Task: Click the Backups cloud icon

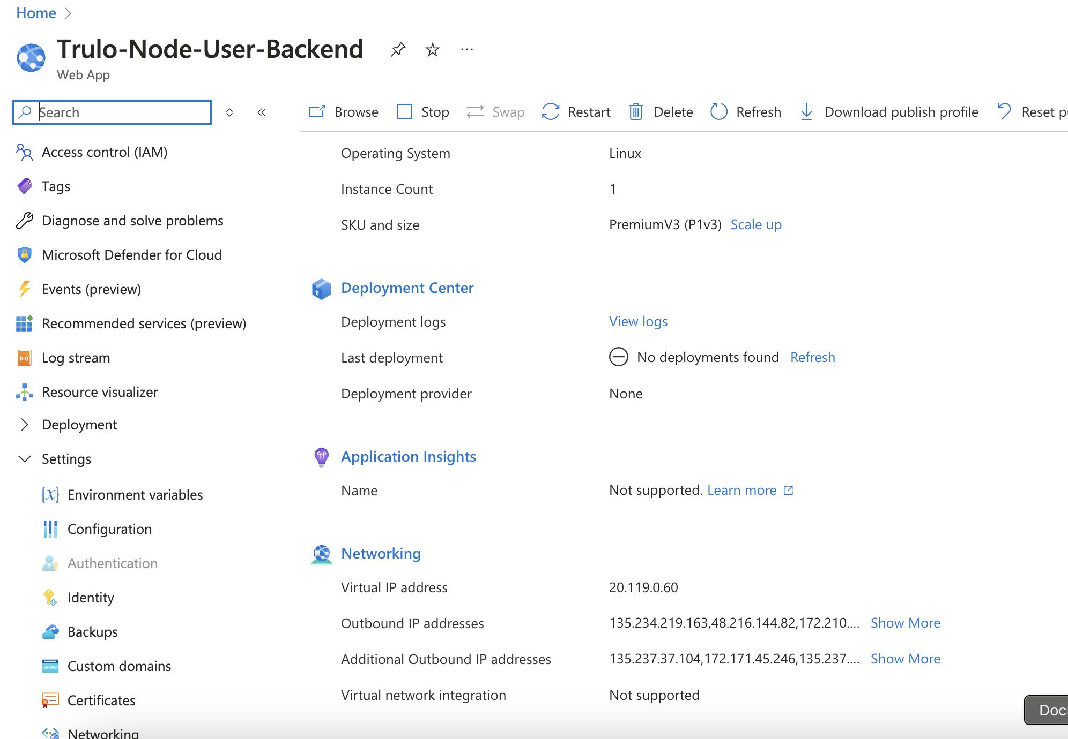Action: (50, 632)
